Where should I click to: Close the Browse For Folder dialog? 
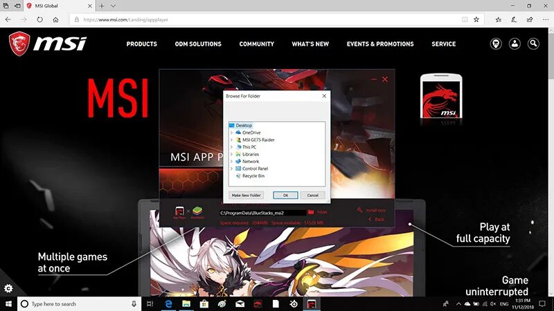324,96
